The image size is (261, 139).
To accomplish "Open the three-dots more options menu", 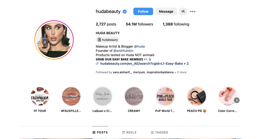I will [193, 11].
